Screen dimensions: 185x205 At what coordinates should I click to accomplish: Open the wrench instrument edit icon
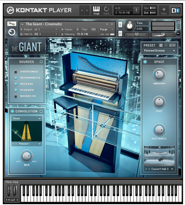(12, 24)
